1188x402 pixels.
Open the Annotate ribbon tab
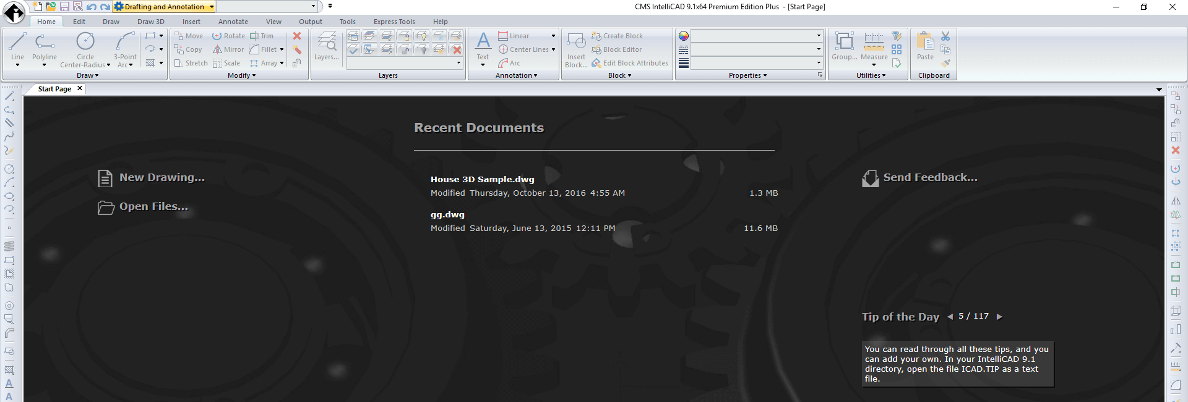(233, 22)
